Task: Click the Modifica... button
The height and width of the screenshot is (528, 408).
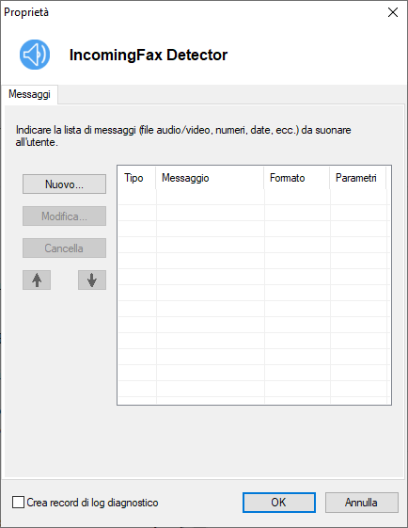Action: (64, 216)
